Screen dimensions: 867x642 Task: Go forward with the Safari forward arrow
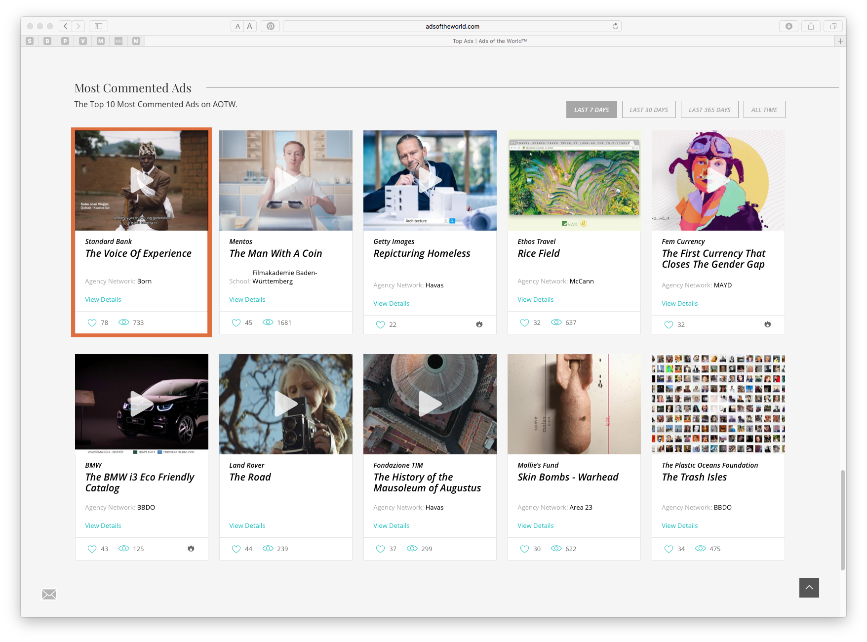[78, 26]
